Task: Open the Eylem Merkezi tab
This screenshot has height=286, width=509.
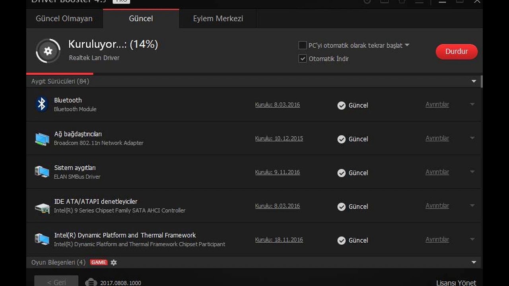Action: coord(218,19)
